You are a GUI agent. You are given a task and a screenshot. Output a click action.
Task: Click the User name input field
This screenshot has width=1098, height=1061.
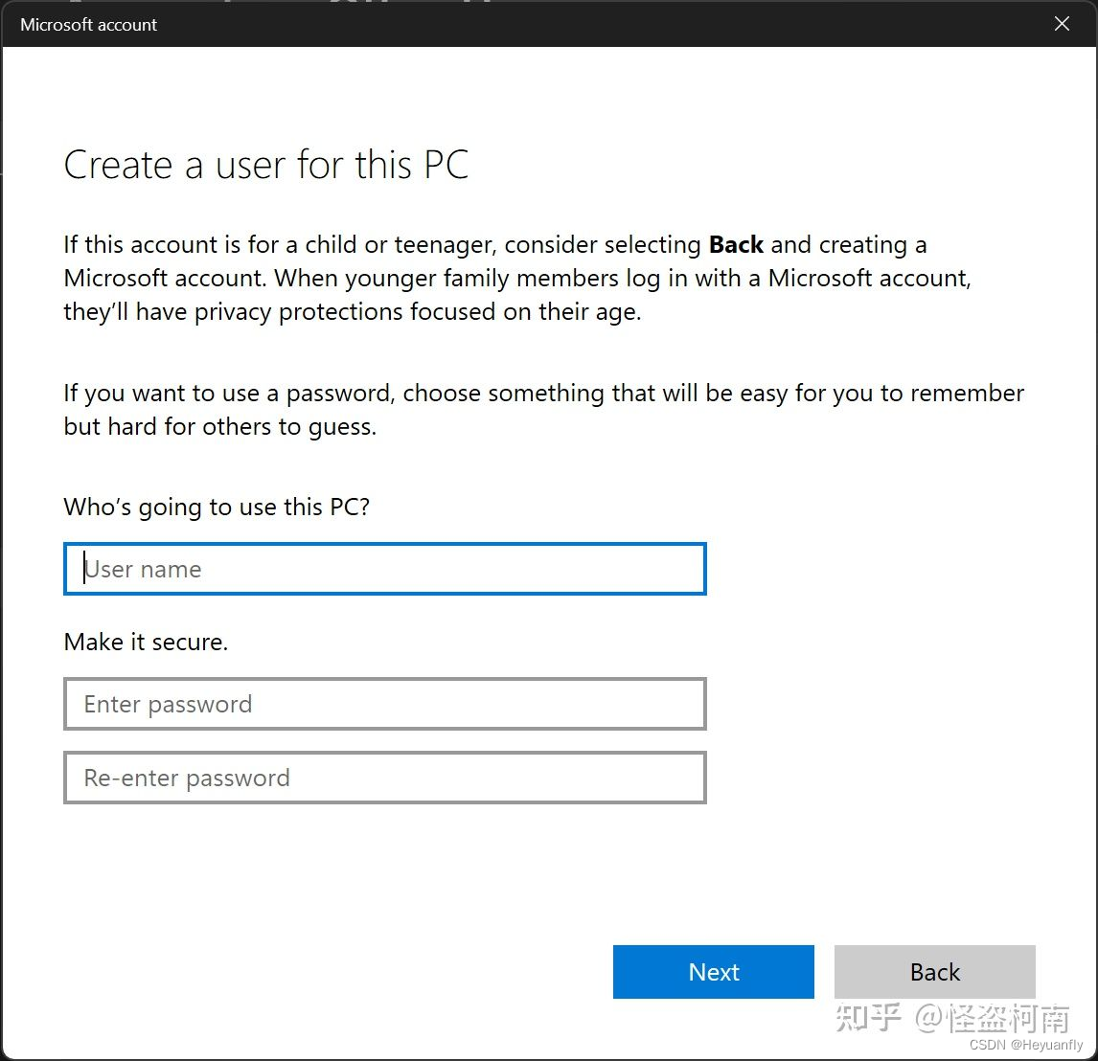pyautogui.click(x=384, y=569)
